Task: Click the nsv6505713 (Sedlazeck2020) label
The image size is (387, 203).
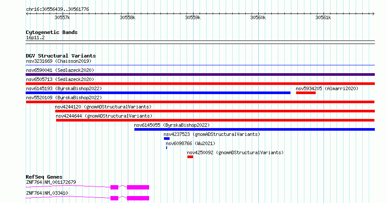Action: point(60,79)
